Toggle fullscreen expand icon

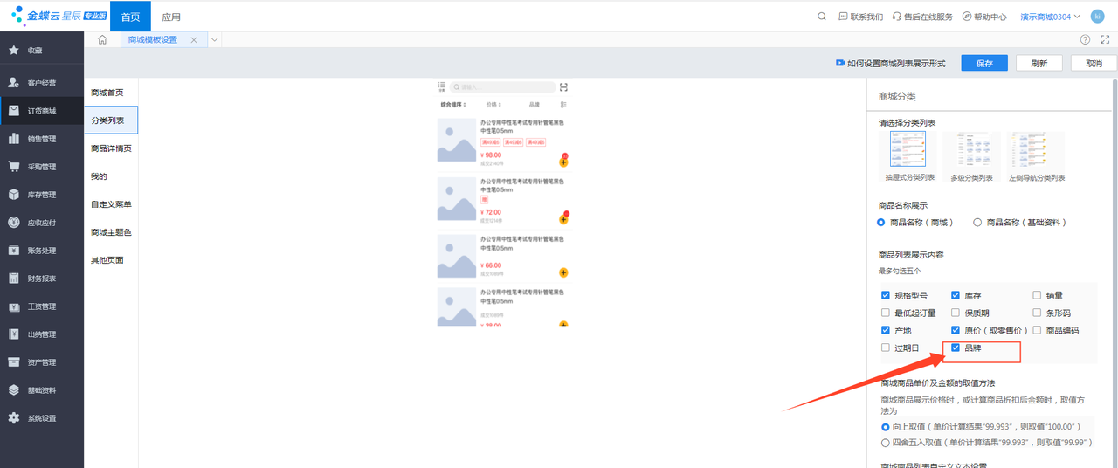pyautogui.click(x=1105, y=40)
